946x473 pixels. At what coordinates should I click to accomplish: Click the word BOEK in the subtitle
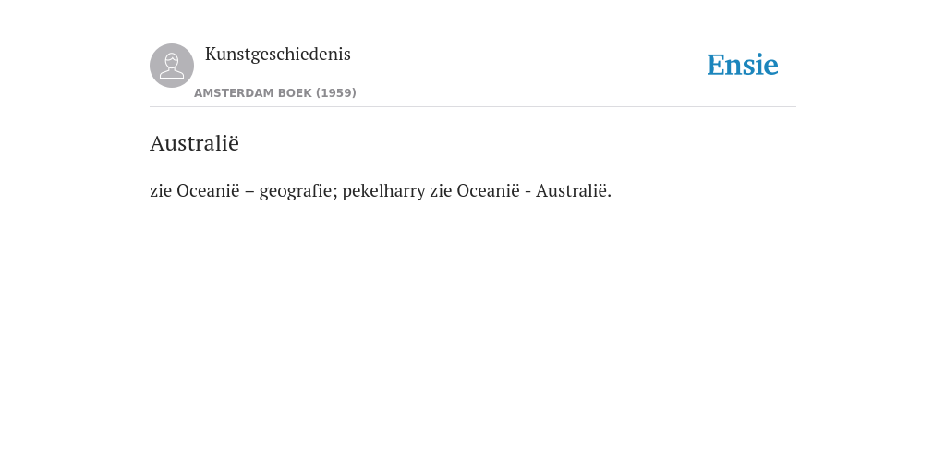297,93
